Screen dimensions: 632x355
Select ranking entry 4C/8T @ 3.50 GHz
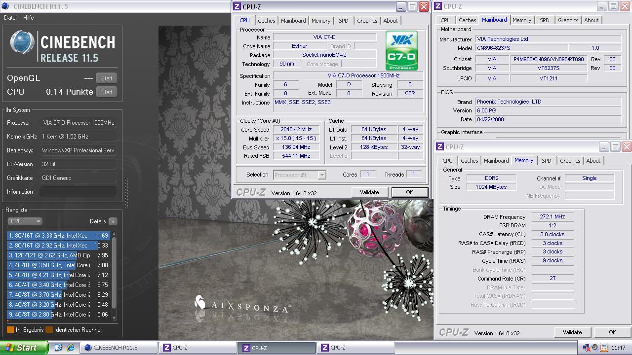click(x=58, y=265)
